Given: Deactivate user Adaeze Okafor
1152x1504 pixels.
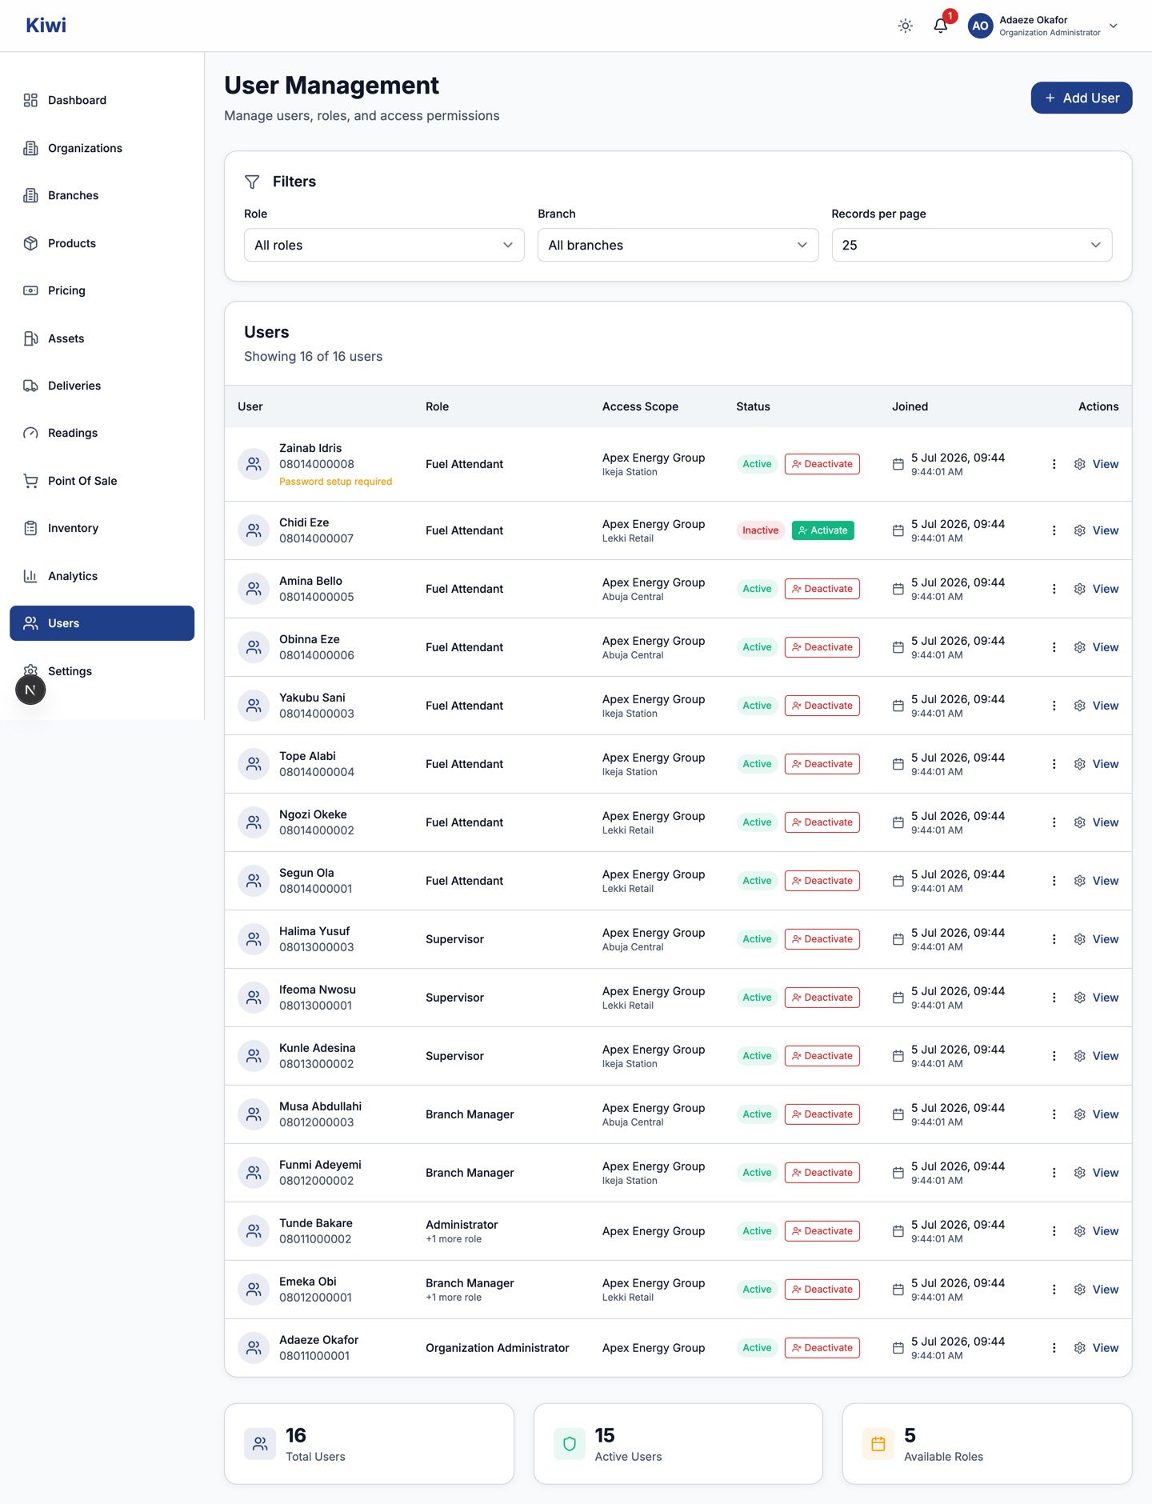Looking at the screenshot, I should (822, 1348).
